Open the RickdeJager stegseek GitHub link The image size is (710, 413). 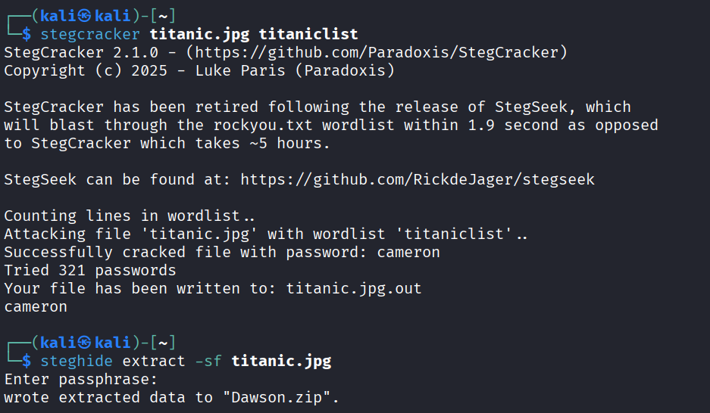418,179
